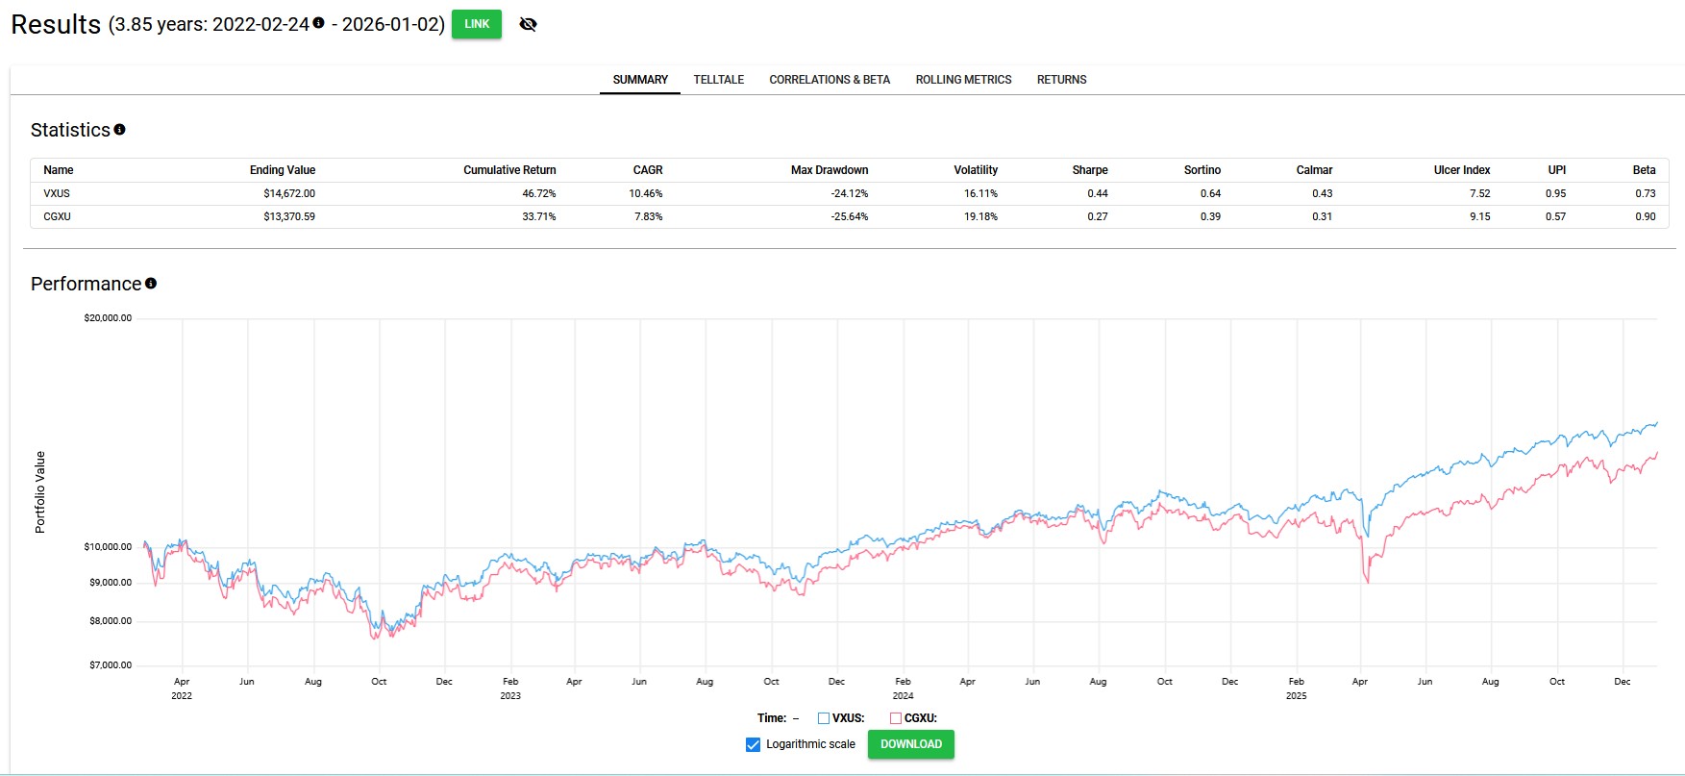The height and width of the screenshot is (776, 1685).
Task: Click the Feb 2024 x-axis label
Action: click(x=903, y=688)
